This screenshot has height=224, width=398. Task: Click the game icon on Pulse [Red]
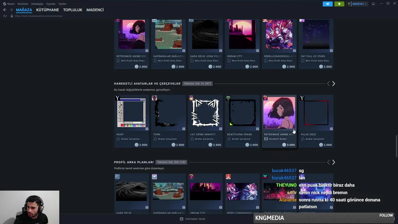coord(302,98)
